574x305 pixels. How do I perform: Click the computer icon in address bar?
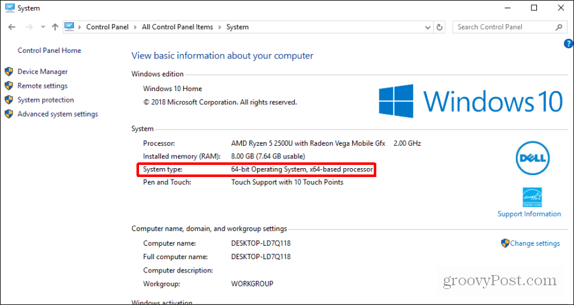coord(69,27)
